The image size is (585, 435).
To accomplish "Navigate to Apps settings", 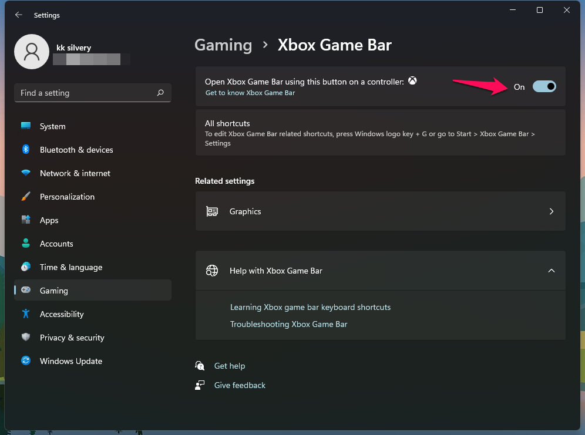I will (x=93, y=220).
